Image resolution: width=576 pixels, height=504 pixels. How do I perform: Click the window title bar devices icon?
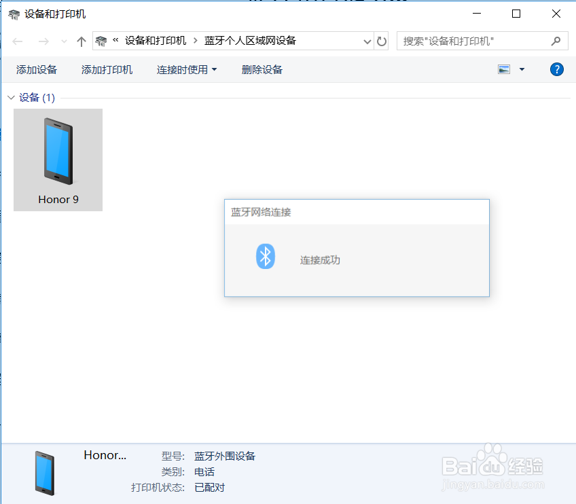[x=14, y=14]
